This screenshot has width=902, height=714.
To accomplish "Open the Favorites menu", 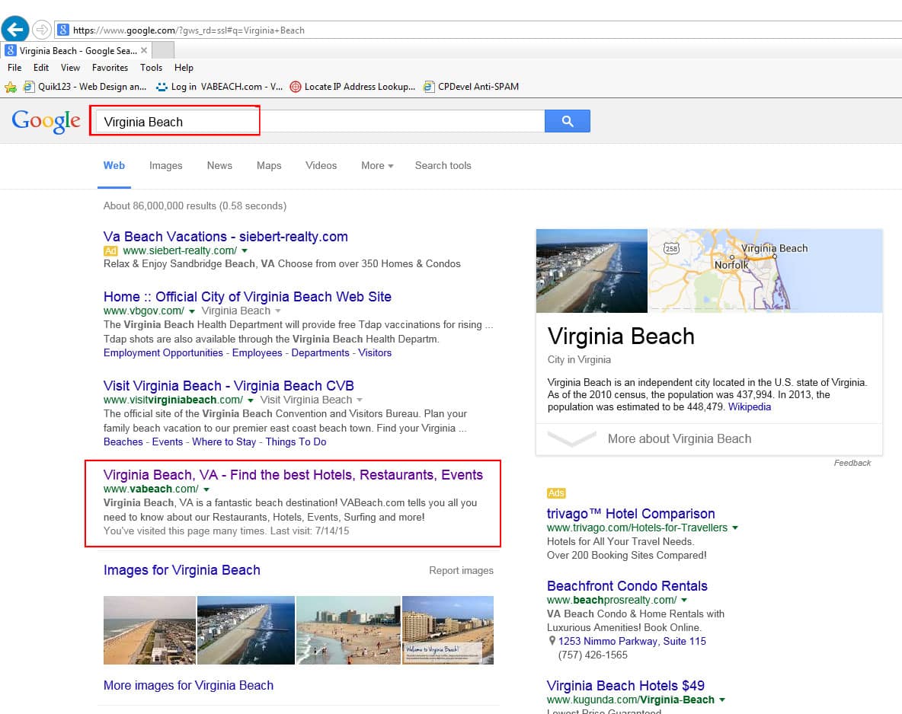I will pyautogui.click(x=110, y=68).
